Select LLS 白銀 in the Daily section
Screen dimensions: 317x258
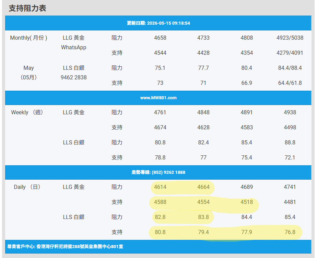point(73,217)
